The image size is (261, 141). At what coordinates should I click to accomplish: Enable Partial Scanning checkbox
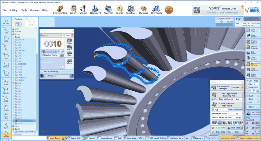[x=42, y=72]
